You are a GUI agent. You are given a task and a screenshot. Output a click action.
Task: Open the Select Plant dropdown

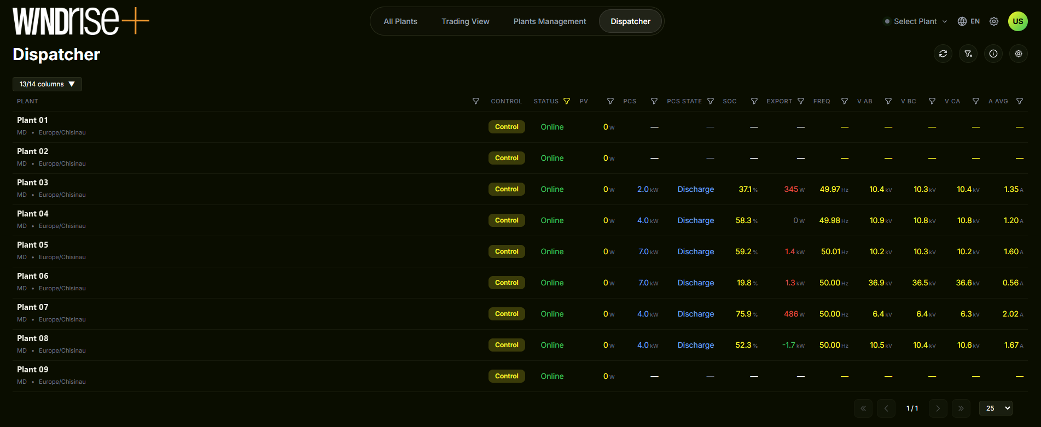click(916, 21)
